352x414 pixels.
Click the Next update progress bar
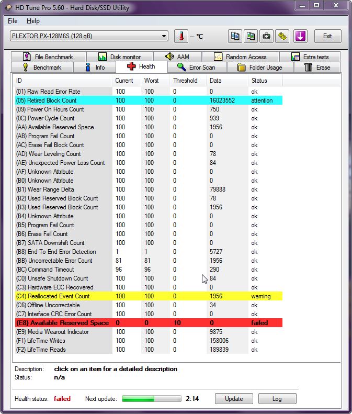point(152,399)
